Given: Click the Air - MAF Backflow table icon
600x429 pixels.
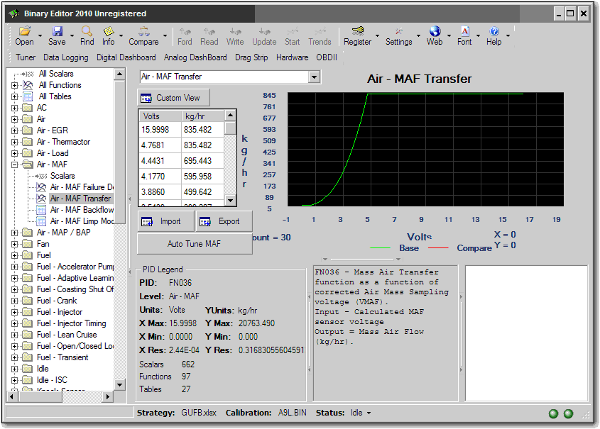Looking at the screenshot, I should click(41, 210).
